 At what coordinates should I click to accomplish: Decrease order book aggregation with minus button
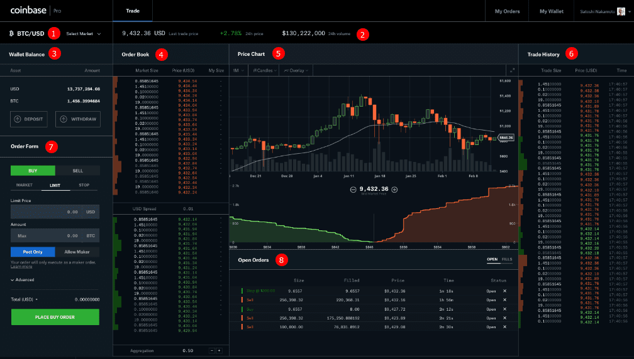[212, 350]
